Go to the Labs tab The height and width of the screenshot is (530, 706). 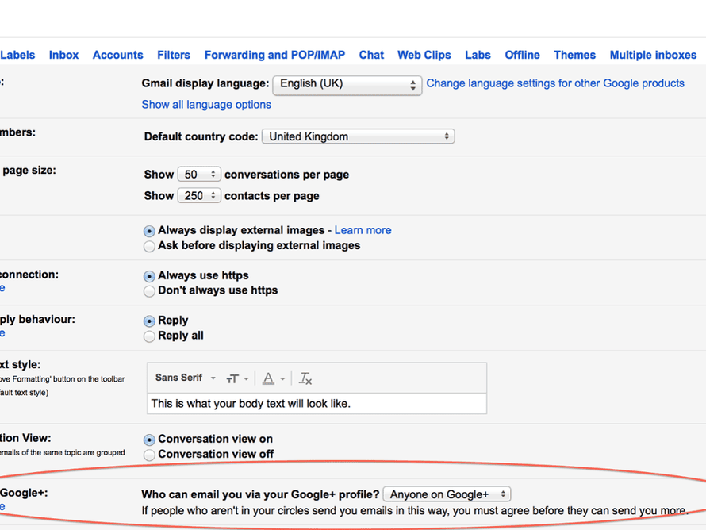click(478, 55)
